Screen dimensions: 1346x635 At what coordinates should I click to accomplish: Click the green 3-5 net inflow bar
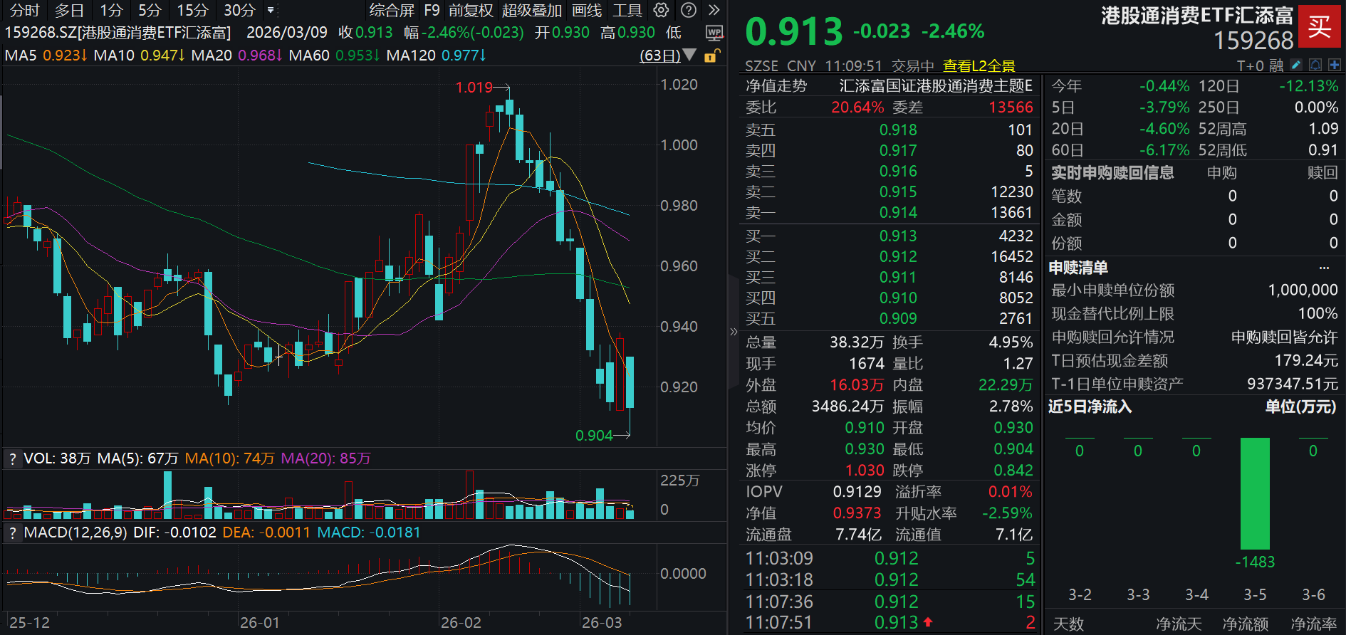pyautogui.click(x=1255, y=493)
